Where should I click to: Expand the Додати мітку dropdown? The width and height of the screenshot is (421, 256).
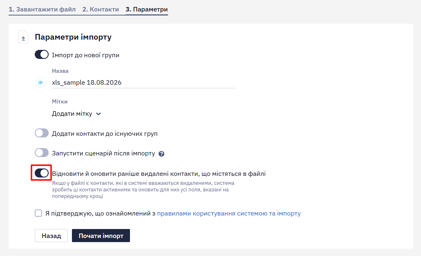point(76,114)
